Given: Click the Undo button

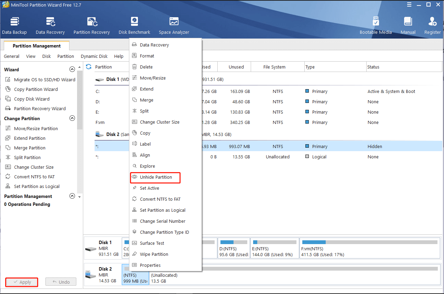Looking at the screenshot, I should click(x=61, y=282).
